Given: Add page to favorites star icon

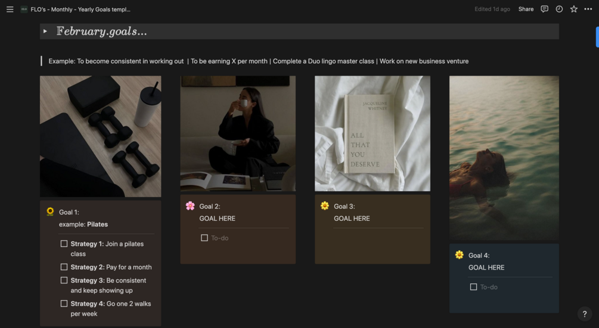Looking at the screenshot, I should click(573, 9).
